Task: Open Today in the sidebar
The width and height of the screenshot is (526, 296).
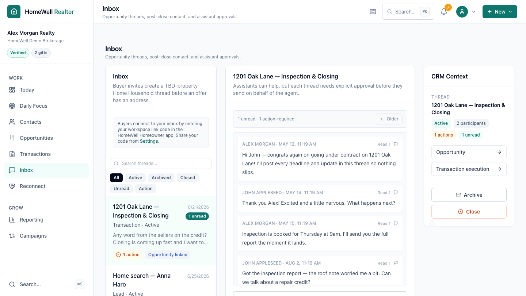Action: (x=46, y=90)
